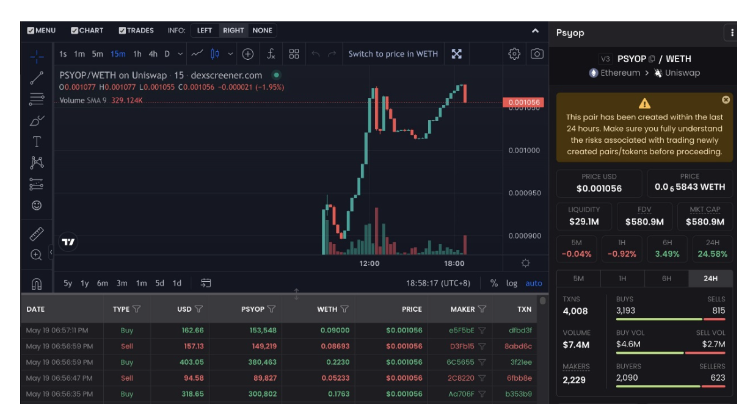Click the undo arrow
This screenshot has height=416, width=750.
[x=316, y=54]
